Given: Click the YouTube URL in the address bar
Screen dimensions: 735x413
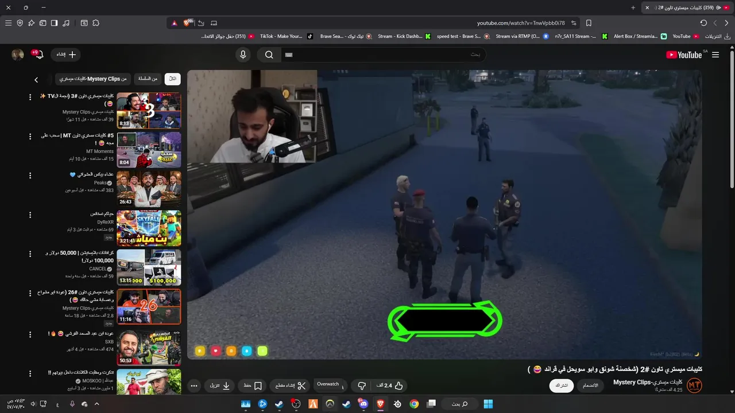Looking at the screenshot, I should [521, 23].
